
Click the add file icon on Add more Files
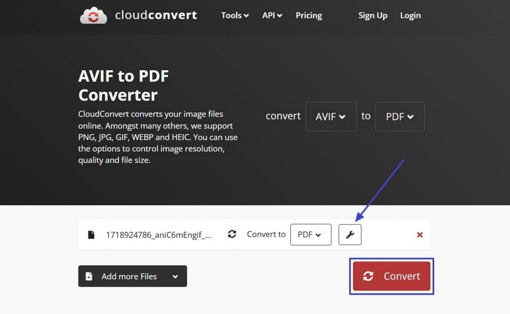point(89,276)
